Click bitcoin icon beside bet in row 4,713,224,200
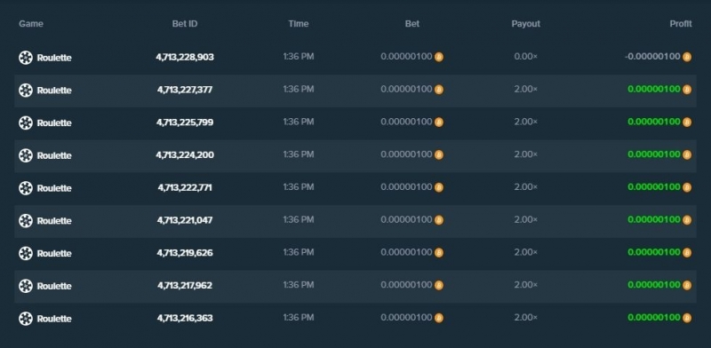The width and height of the screenshot is (711, 348). (x=439, y=155)
